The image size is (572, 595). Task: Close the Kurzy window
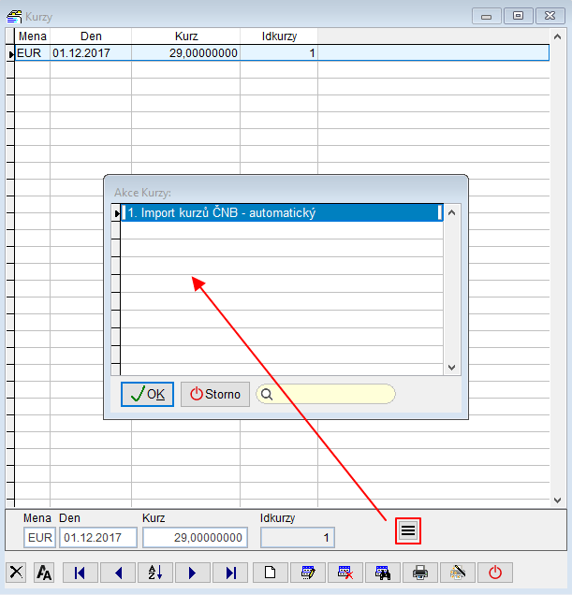click(x=550, y=16)
